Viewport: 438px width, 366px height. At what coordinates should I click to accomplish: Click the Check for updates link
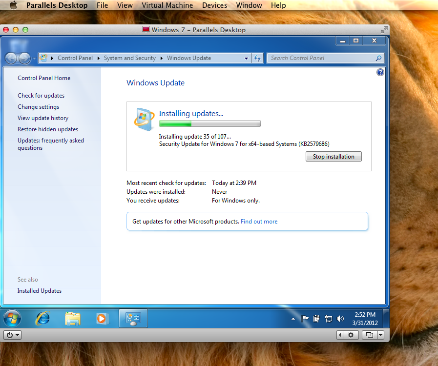pyautogui.click(x=41, y=96)
